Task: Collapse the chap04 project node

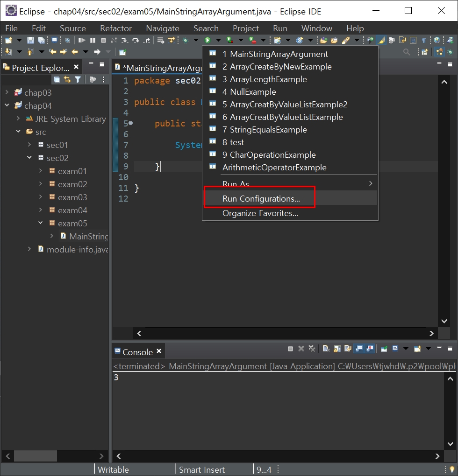Action: click(7, 105)
